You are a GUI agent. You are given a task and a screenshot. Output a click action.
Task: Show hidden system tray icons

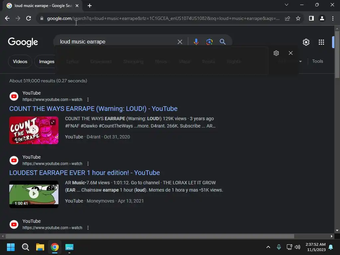point(268,247)
